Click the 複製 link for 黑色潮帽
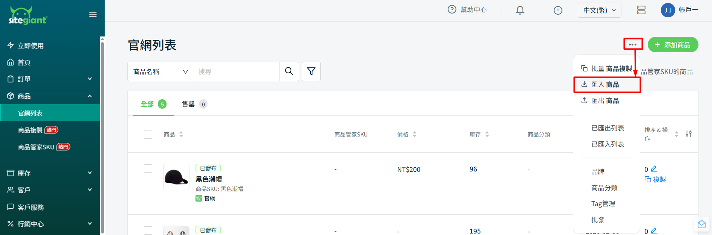Image resolution: width=712 pixels, height=235 pixels. pos(656,179)
